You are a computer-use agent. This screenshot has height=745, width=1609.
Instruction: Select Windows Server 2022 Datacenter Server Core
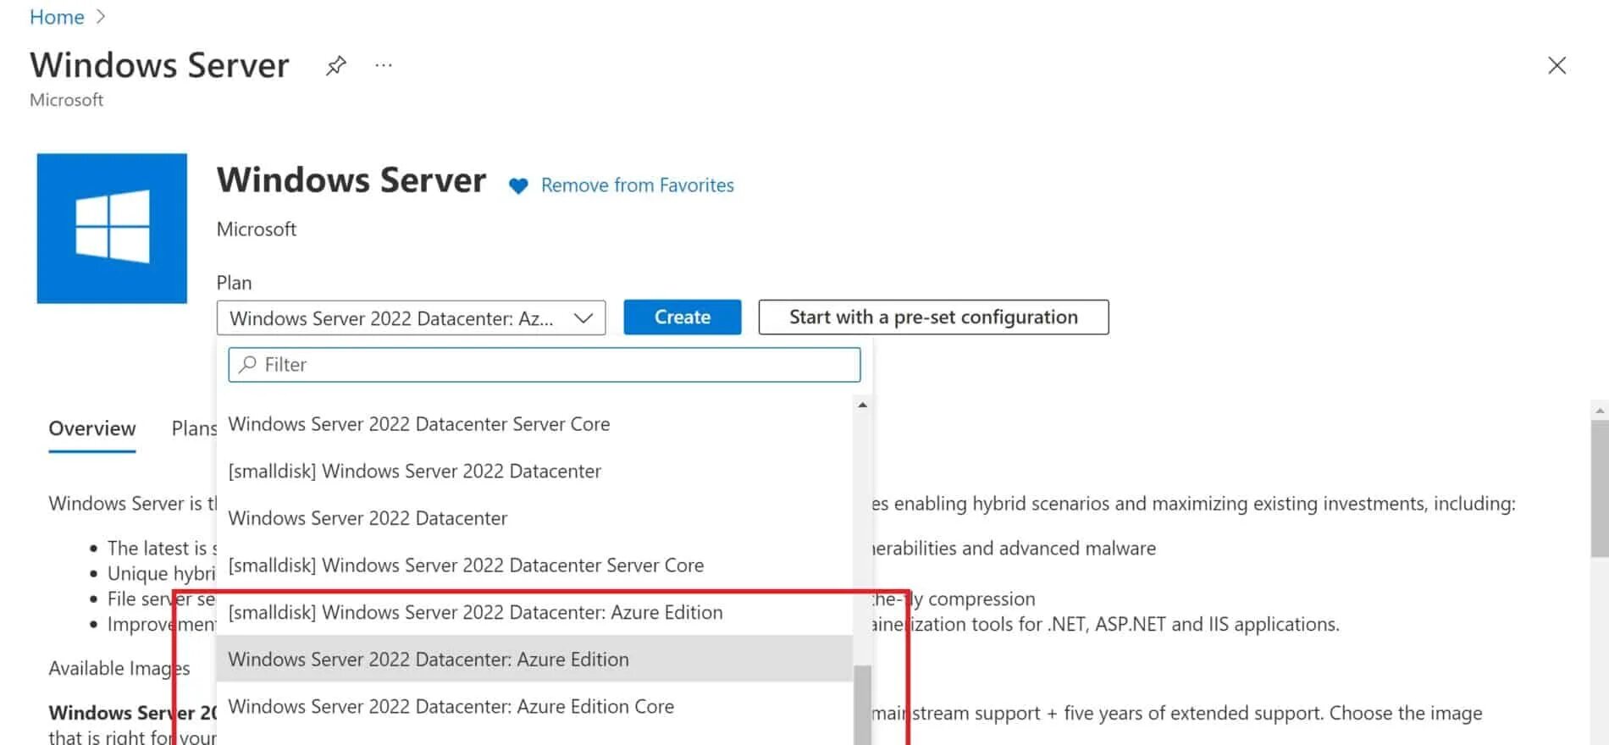coord(534,423)
